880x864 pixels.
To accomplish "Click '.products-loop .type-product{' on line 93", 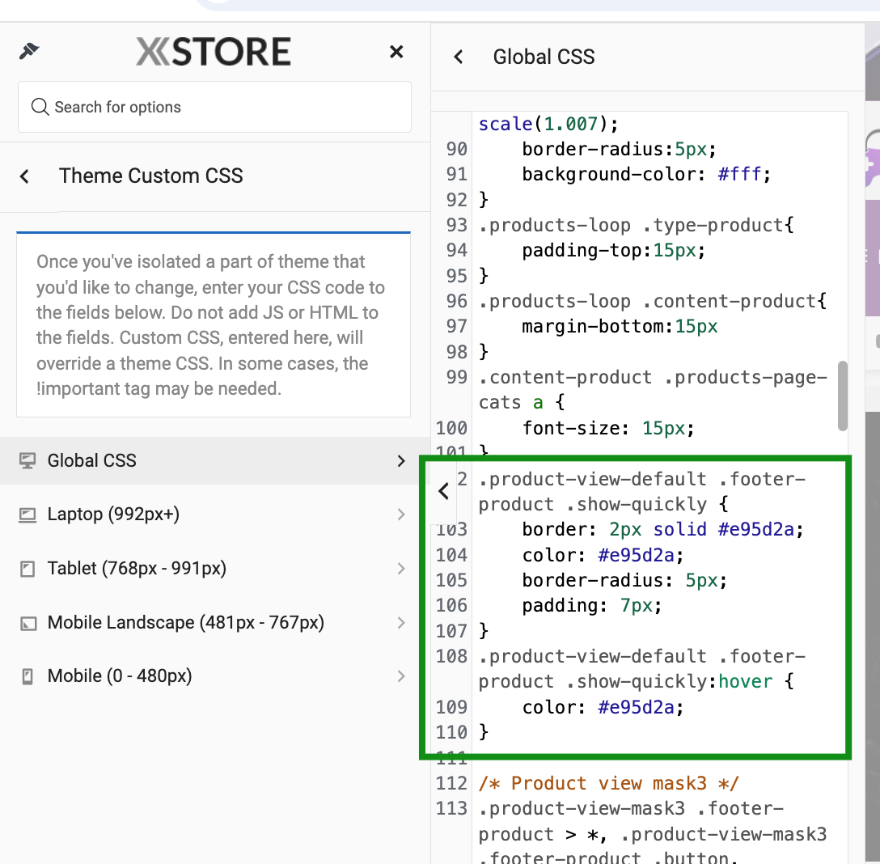I will coord(637,225).
